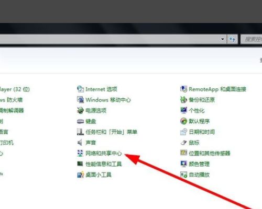
Task: Open the Internet 选项 icon
Action: point(80,89)
